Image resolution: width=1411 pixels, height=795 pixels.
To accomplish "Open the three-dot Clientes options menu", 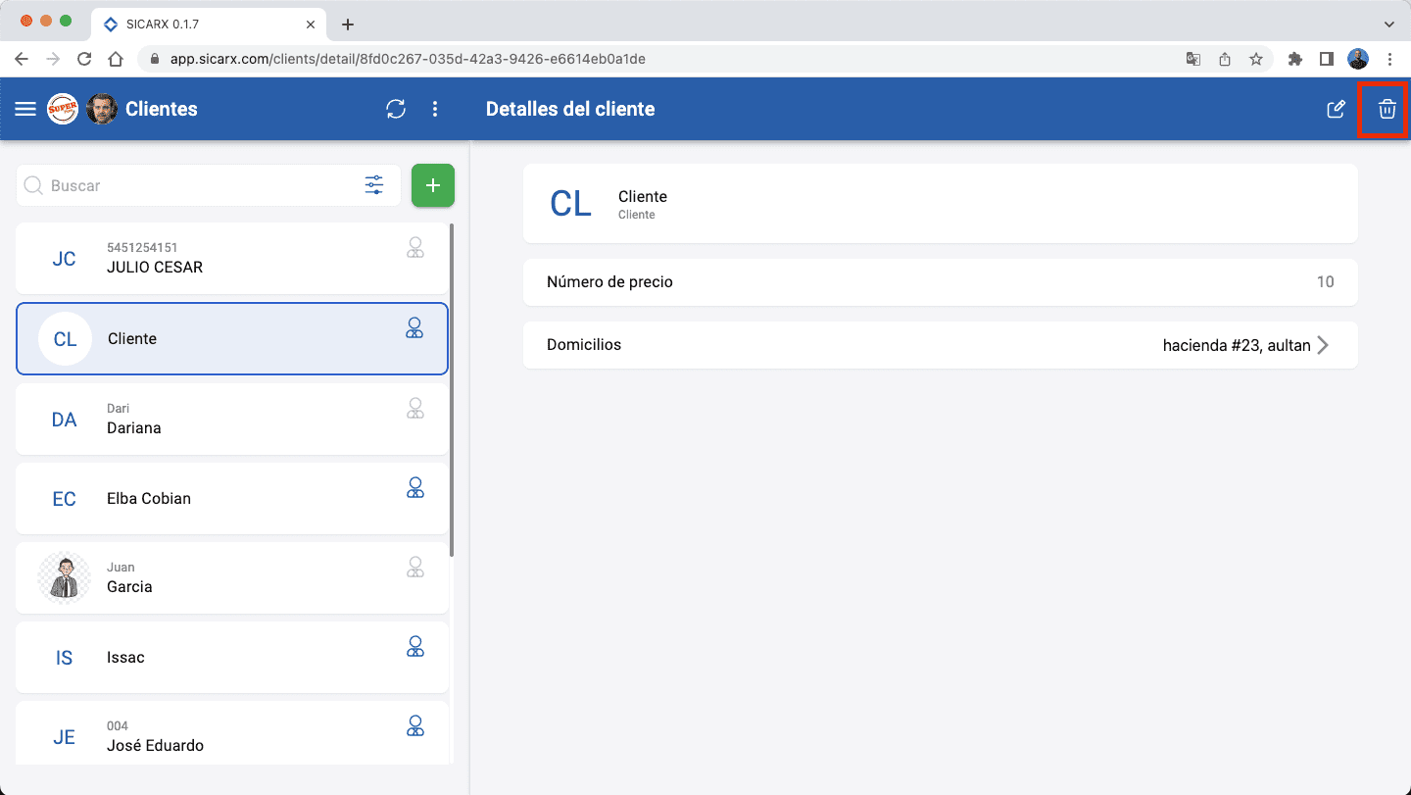I will [435, 109].
